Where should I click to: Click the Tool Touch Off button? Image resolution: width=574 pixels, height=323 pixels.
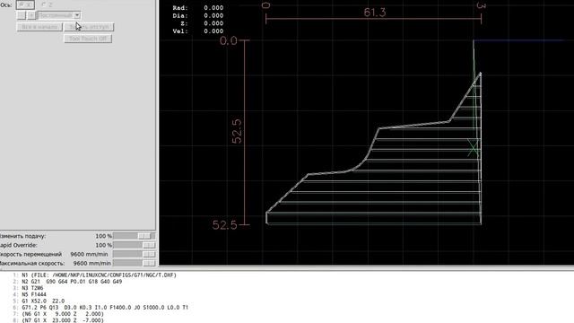88,39
